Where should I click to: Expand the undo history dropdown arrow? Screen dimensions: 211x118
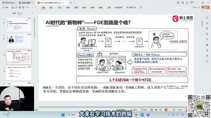pos(29,8)
